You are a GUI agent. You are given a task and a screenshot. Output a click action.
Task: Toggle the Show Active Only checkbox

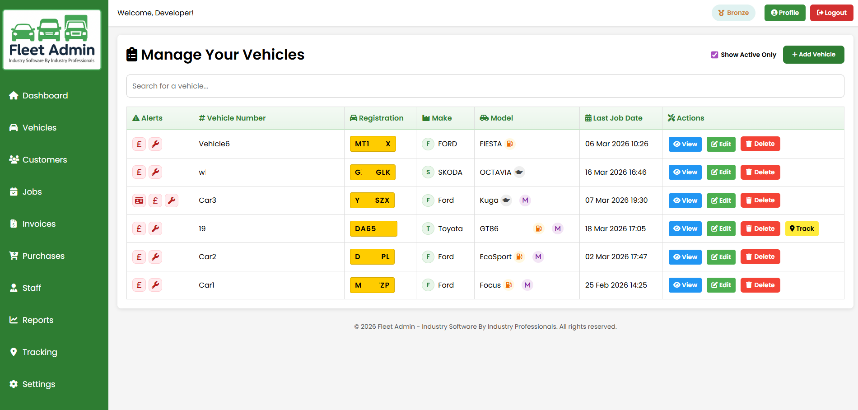click(x=714, y=55)
